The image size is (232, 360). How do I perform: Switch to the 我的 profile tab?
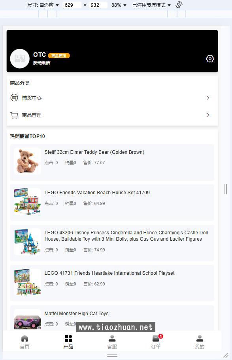click(200, 342)
